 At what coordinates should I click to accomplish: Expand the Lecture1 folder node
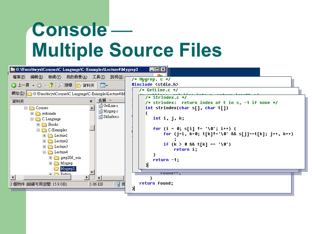click(x=45, y=136)
